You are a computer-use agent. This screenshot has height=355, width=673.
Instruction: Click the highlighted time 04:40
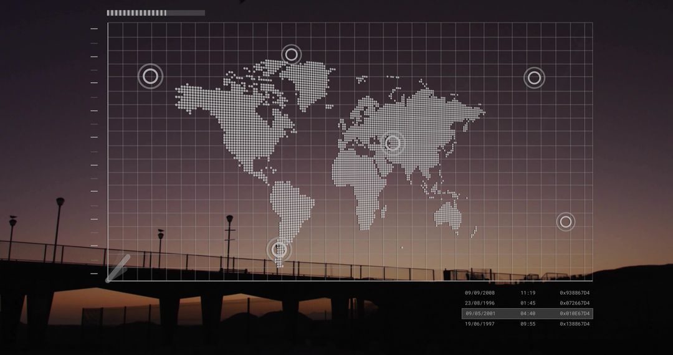click(528, 314)
